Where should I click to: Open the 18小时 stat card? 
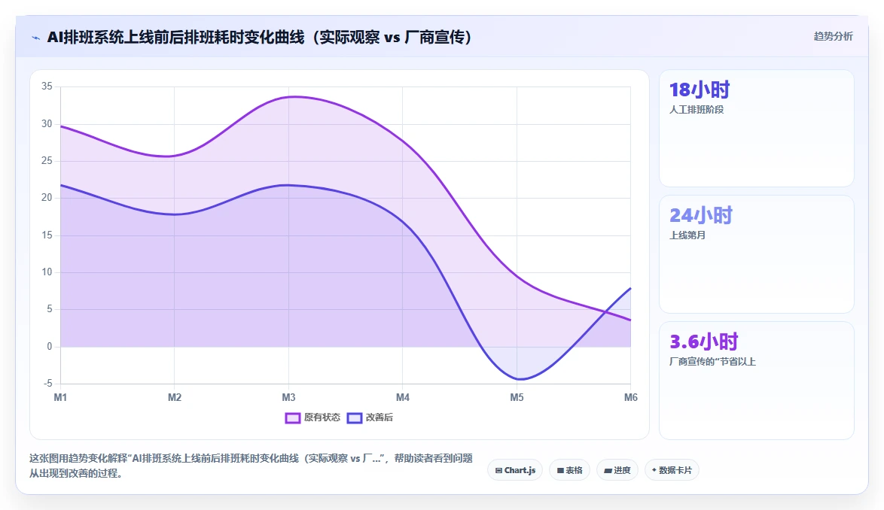pyautogui.click(x=757, y=129)
